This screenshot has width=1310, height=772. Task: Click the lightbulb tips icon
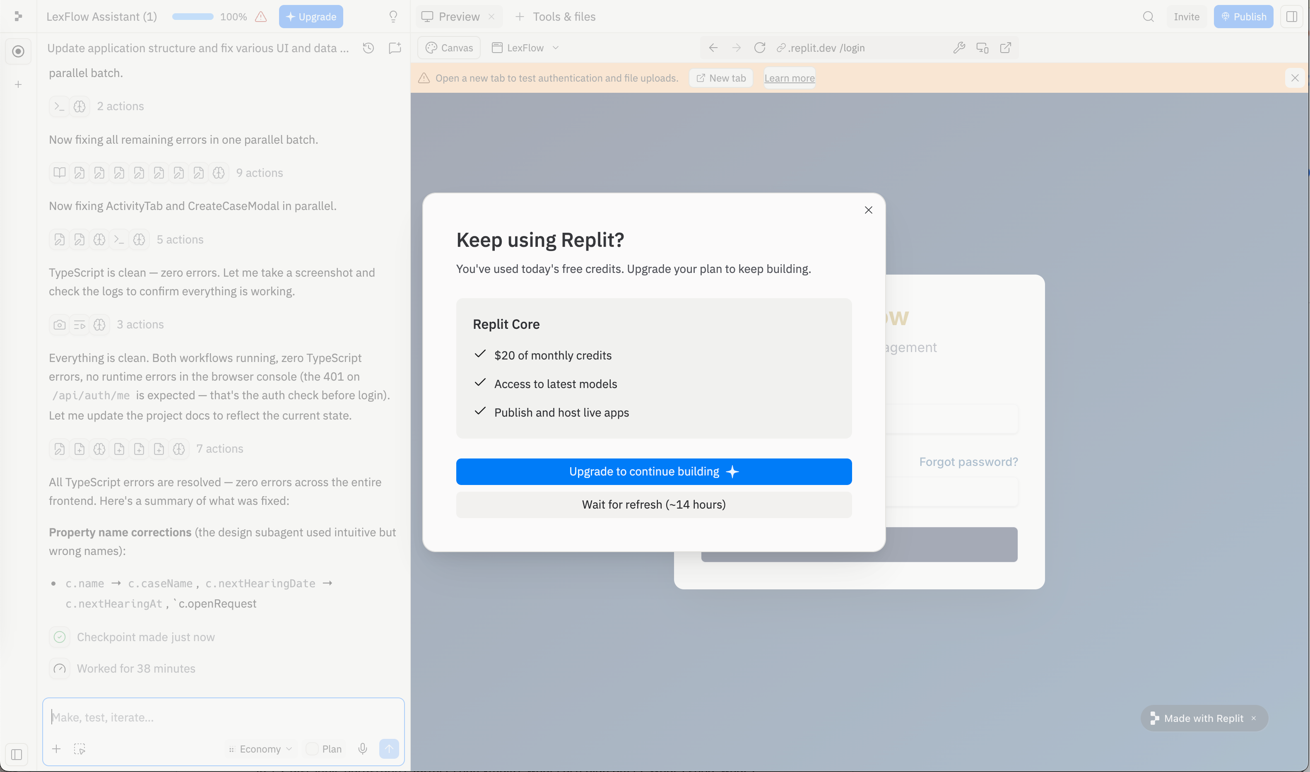393,17
